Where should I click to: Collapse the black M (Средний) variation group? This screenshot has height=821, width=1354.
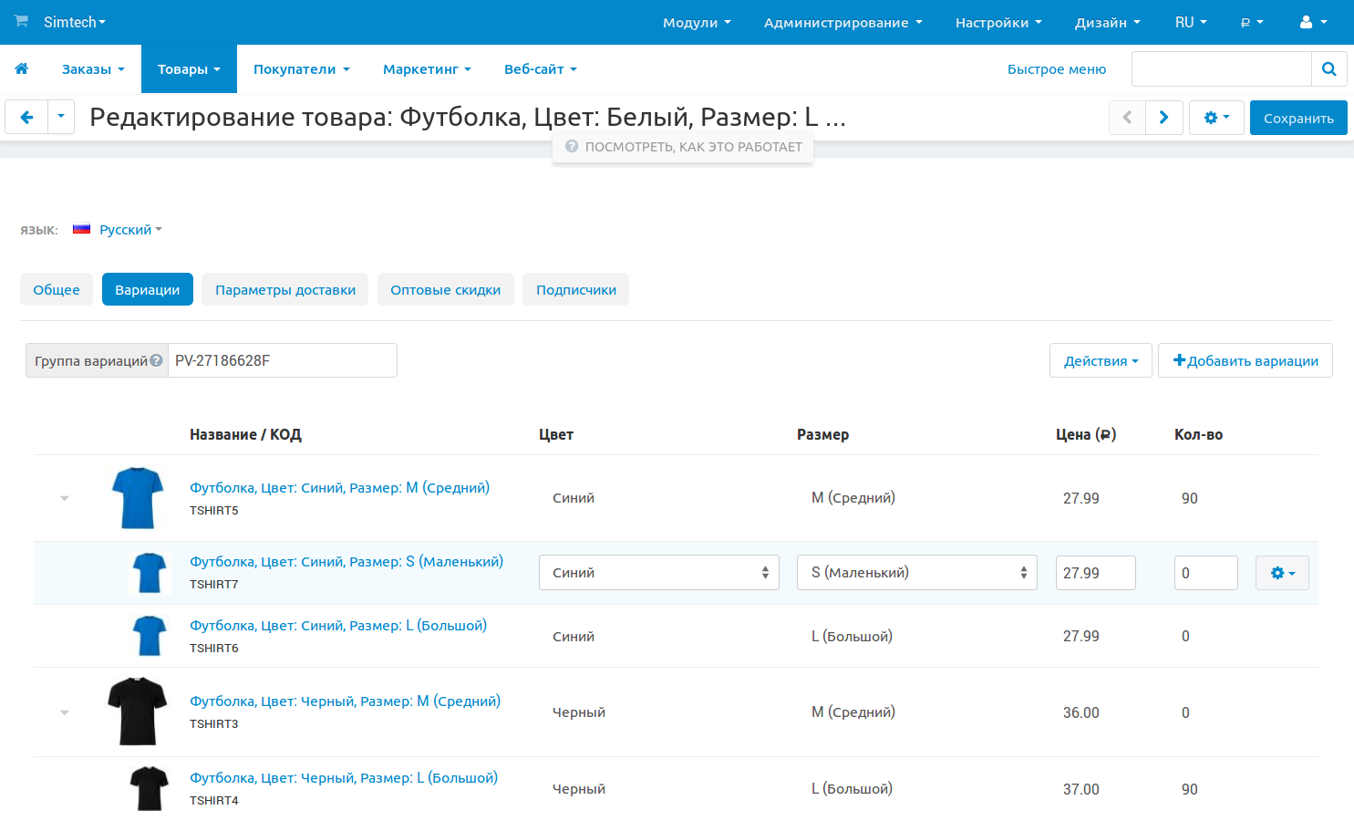coord(65,712)
